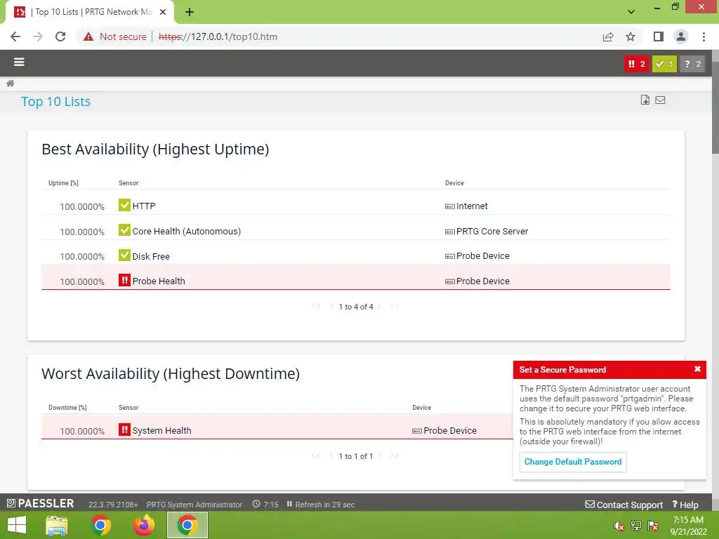Viewport: 719px width, 539px height.
Task: Open the Disk Free sensor link
Action: coord(151,257)
